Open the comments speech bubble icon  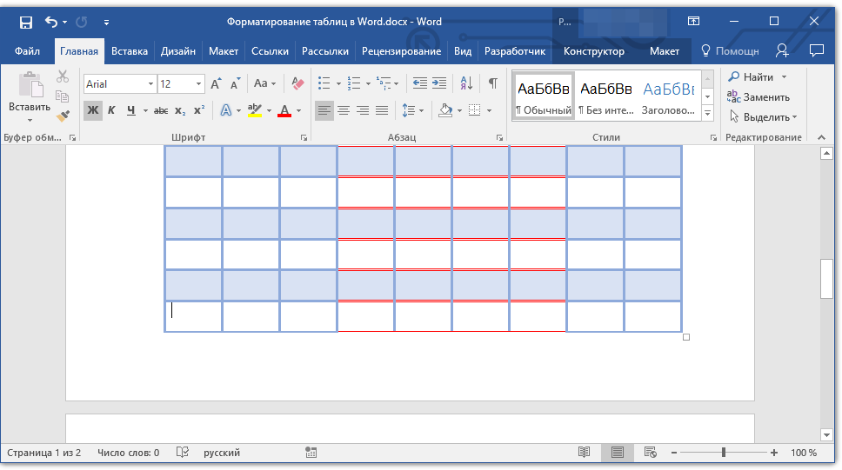pyautogui.click(x=817, y=51)
